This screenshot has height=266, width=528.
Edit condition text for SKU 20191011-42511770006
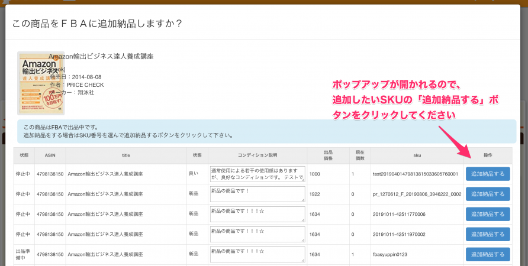257,214
